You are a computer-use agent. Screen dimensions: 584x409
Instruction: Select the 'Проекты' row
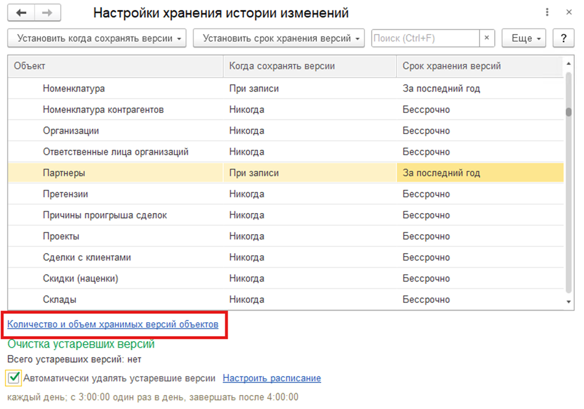(x=286, y=236)
